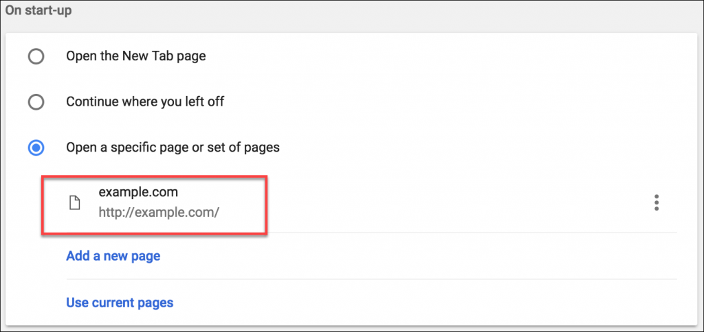Add another start-up page via the blue link
This screenshot has height=332, width=704.
point(113,257)
